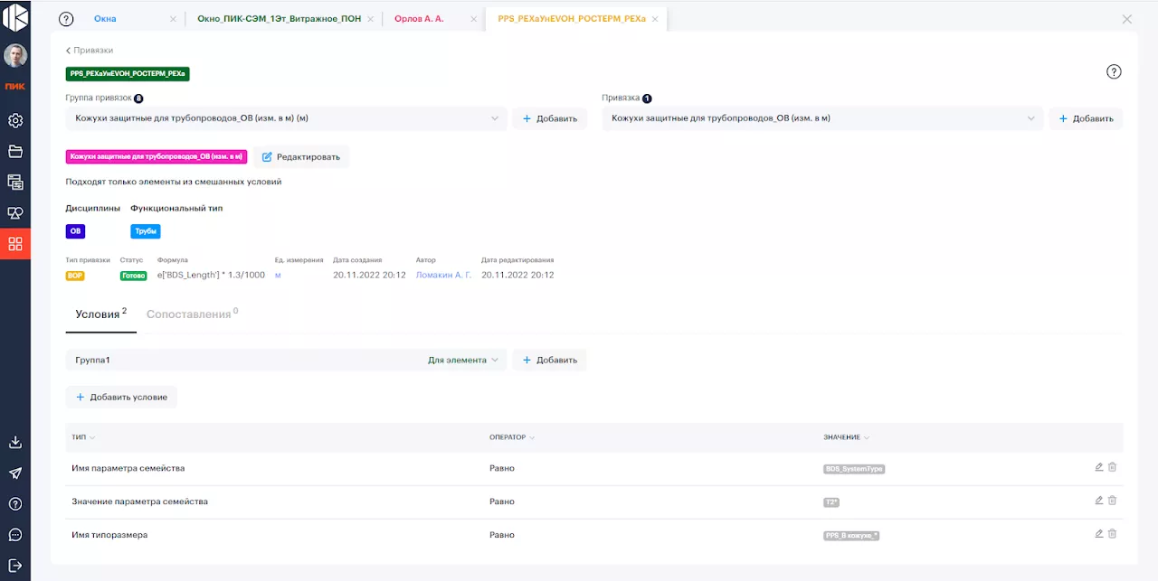
Task: Switch to the Сопоставления tab
Action: 192,314
